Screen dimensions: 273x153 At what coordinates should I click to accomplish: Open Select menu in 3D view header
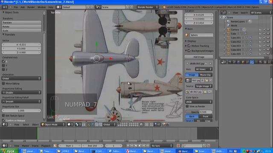tap(26, 125)
